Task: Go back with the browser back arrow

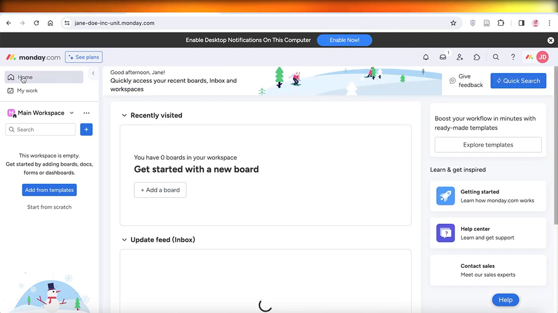Action: click(x=9, y=23)
